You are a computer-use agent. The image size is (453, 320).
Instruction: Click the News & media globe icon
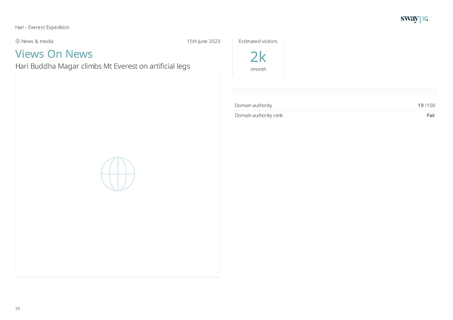pyautogui.click(x=17, y=41)
